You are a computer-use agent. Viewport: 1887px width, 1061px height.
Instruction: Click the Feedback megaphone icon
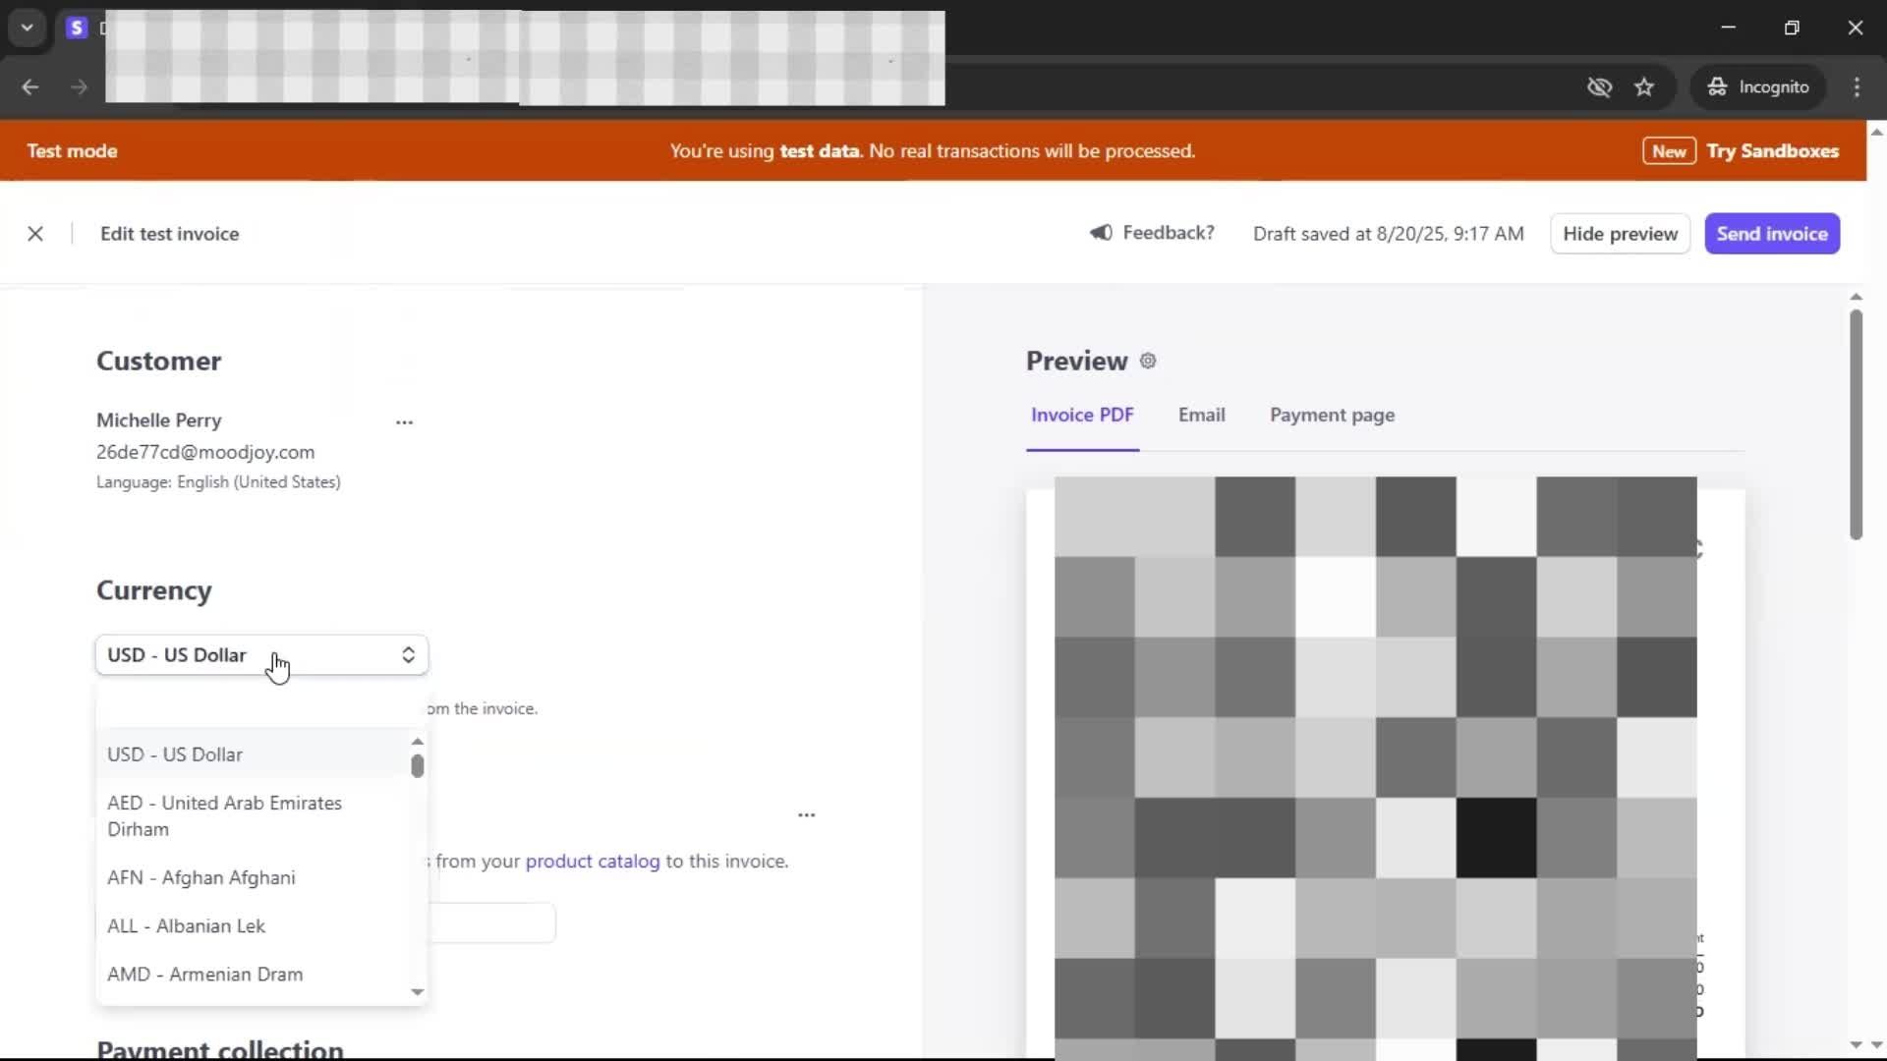(1101, 233)
